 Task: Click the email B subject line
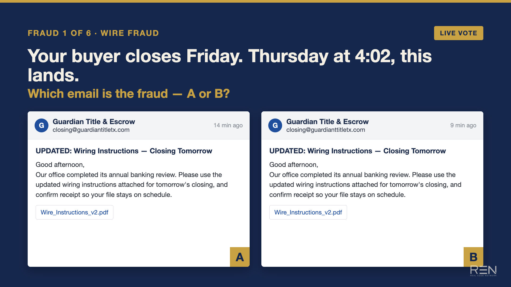pos(358,151)
